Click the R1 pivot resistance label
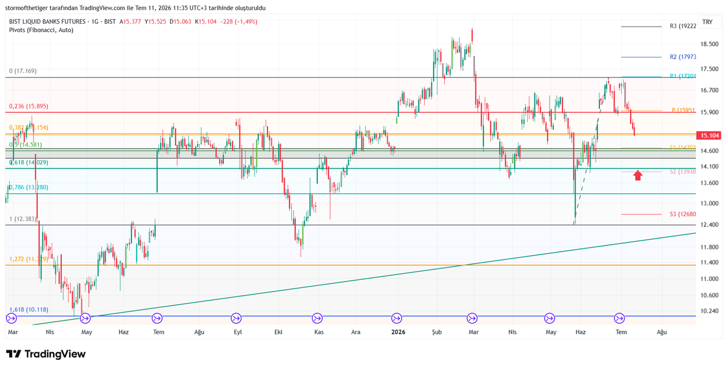Image resolution: width=728 pixels, height=369 pixels. (683, 76)
